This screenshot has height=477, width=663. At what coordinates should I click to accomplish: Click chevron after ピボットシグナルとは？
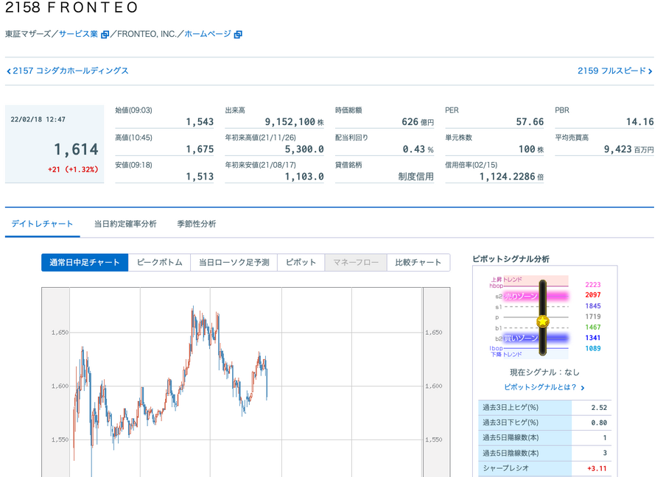pyautogui.click(x=583, y=387)
